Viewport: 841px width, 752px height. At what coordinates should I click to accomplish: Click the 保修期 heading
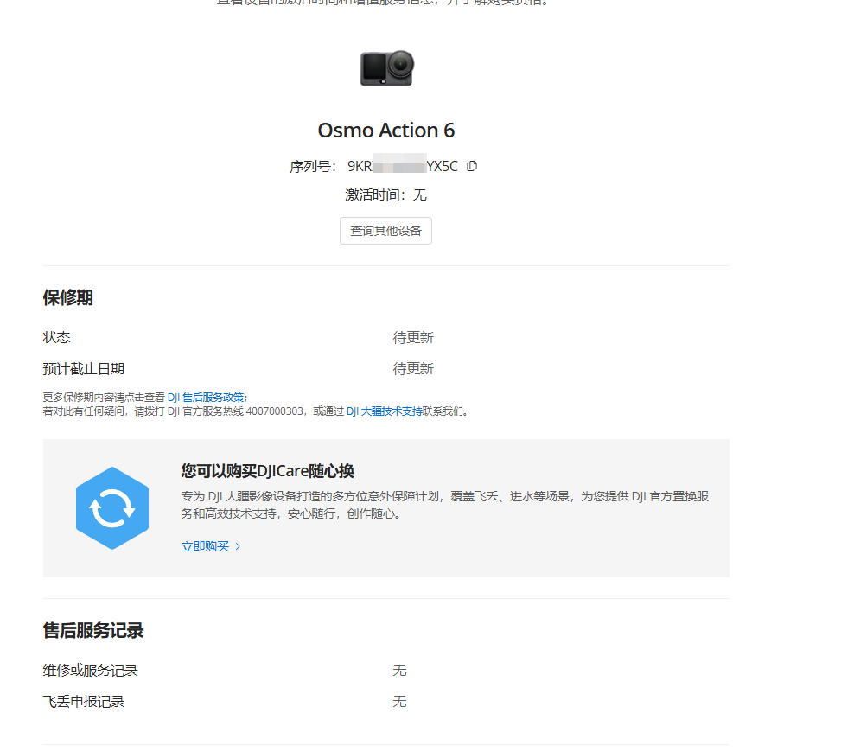coord(67,297)
